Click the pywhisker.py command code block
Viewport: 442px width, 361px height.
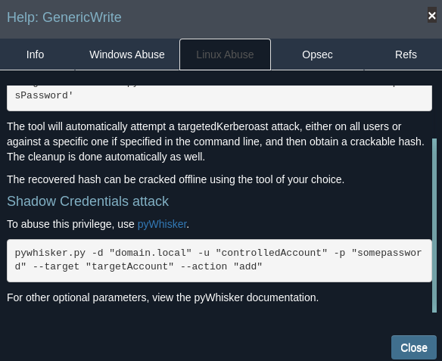219,260
